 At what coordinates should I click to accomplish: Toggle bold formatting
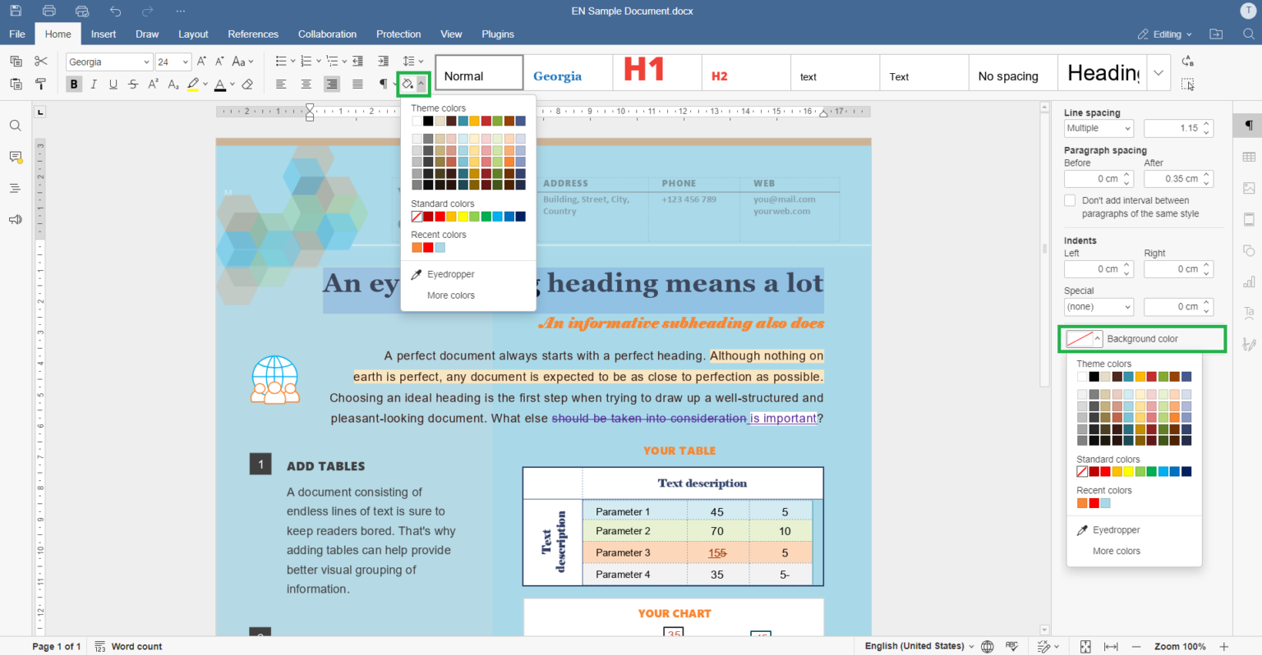(74, 83)
